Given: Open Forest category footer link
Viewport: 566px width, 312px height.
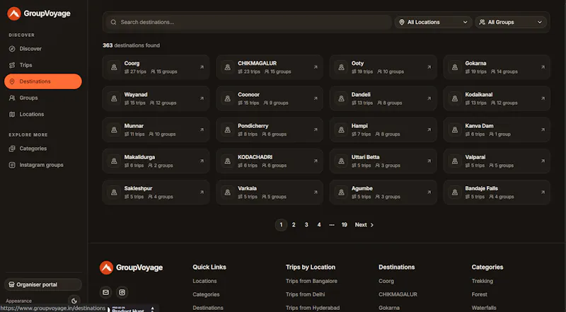Looking at the screenshot, I should (480, 294).
